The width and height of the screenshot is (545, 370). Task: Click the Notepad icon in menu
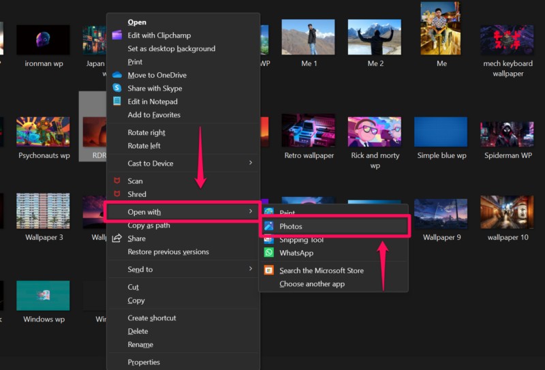(116, 102)
